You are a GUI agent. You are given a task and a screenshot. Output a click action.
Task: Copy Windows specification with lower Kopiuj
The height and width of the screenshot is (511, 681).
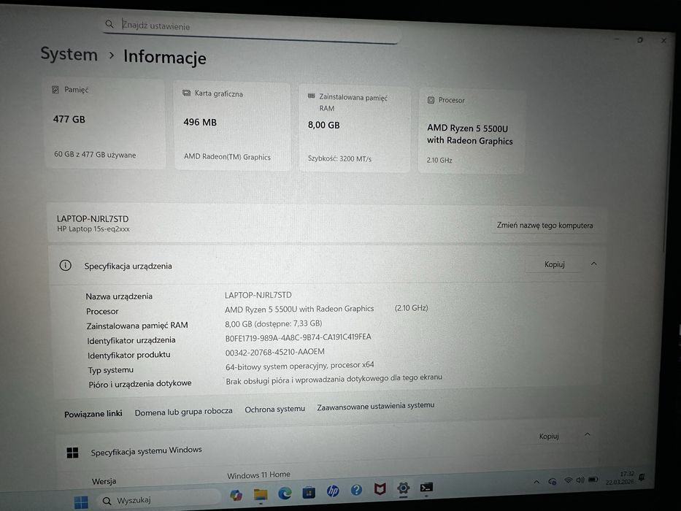pos(549,436)
